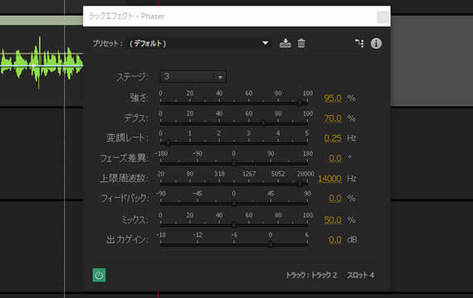Select the 95.0 強さ value
The height and width of the screenshot is (298, 473).
point(333,99)
